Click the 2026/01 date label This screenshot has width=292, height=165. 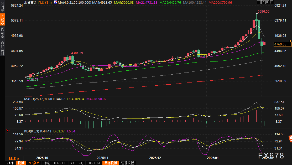click(213, 158)
